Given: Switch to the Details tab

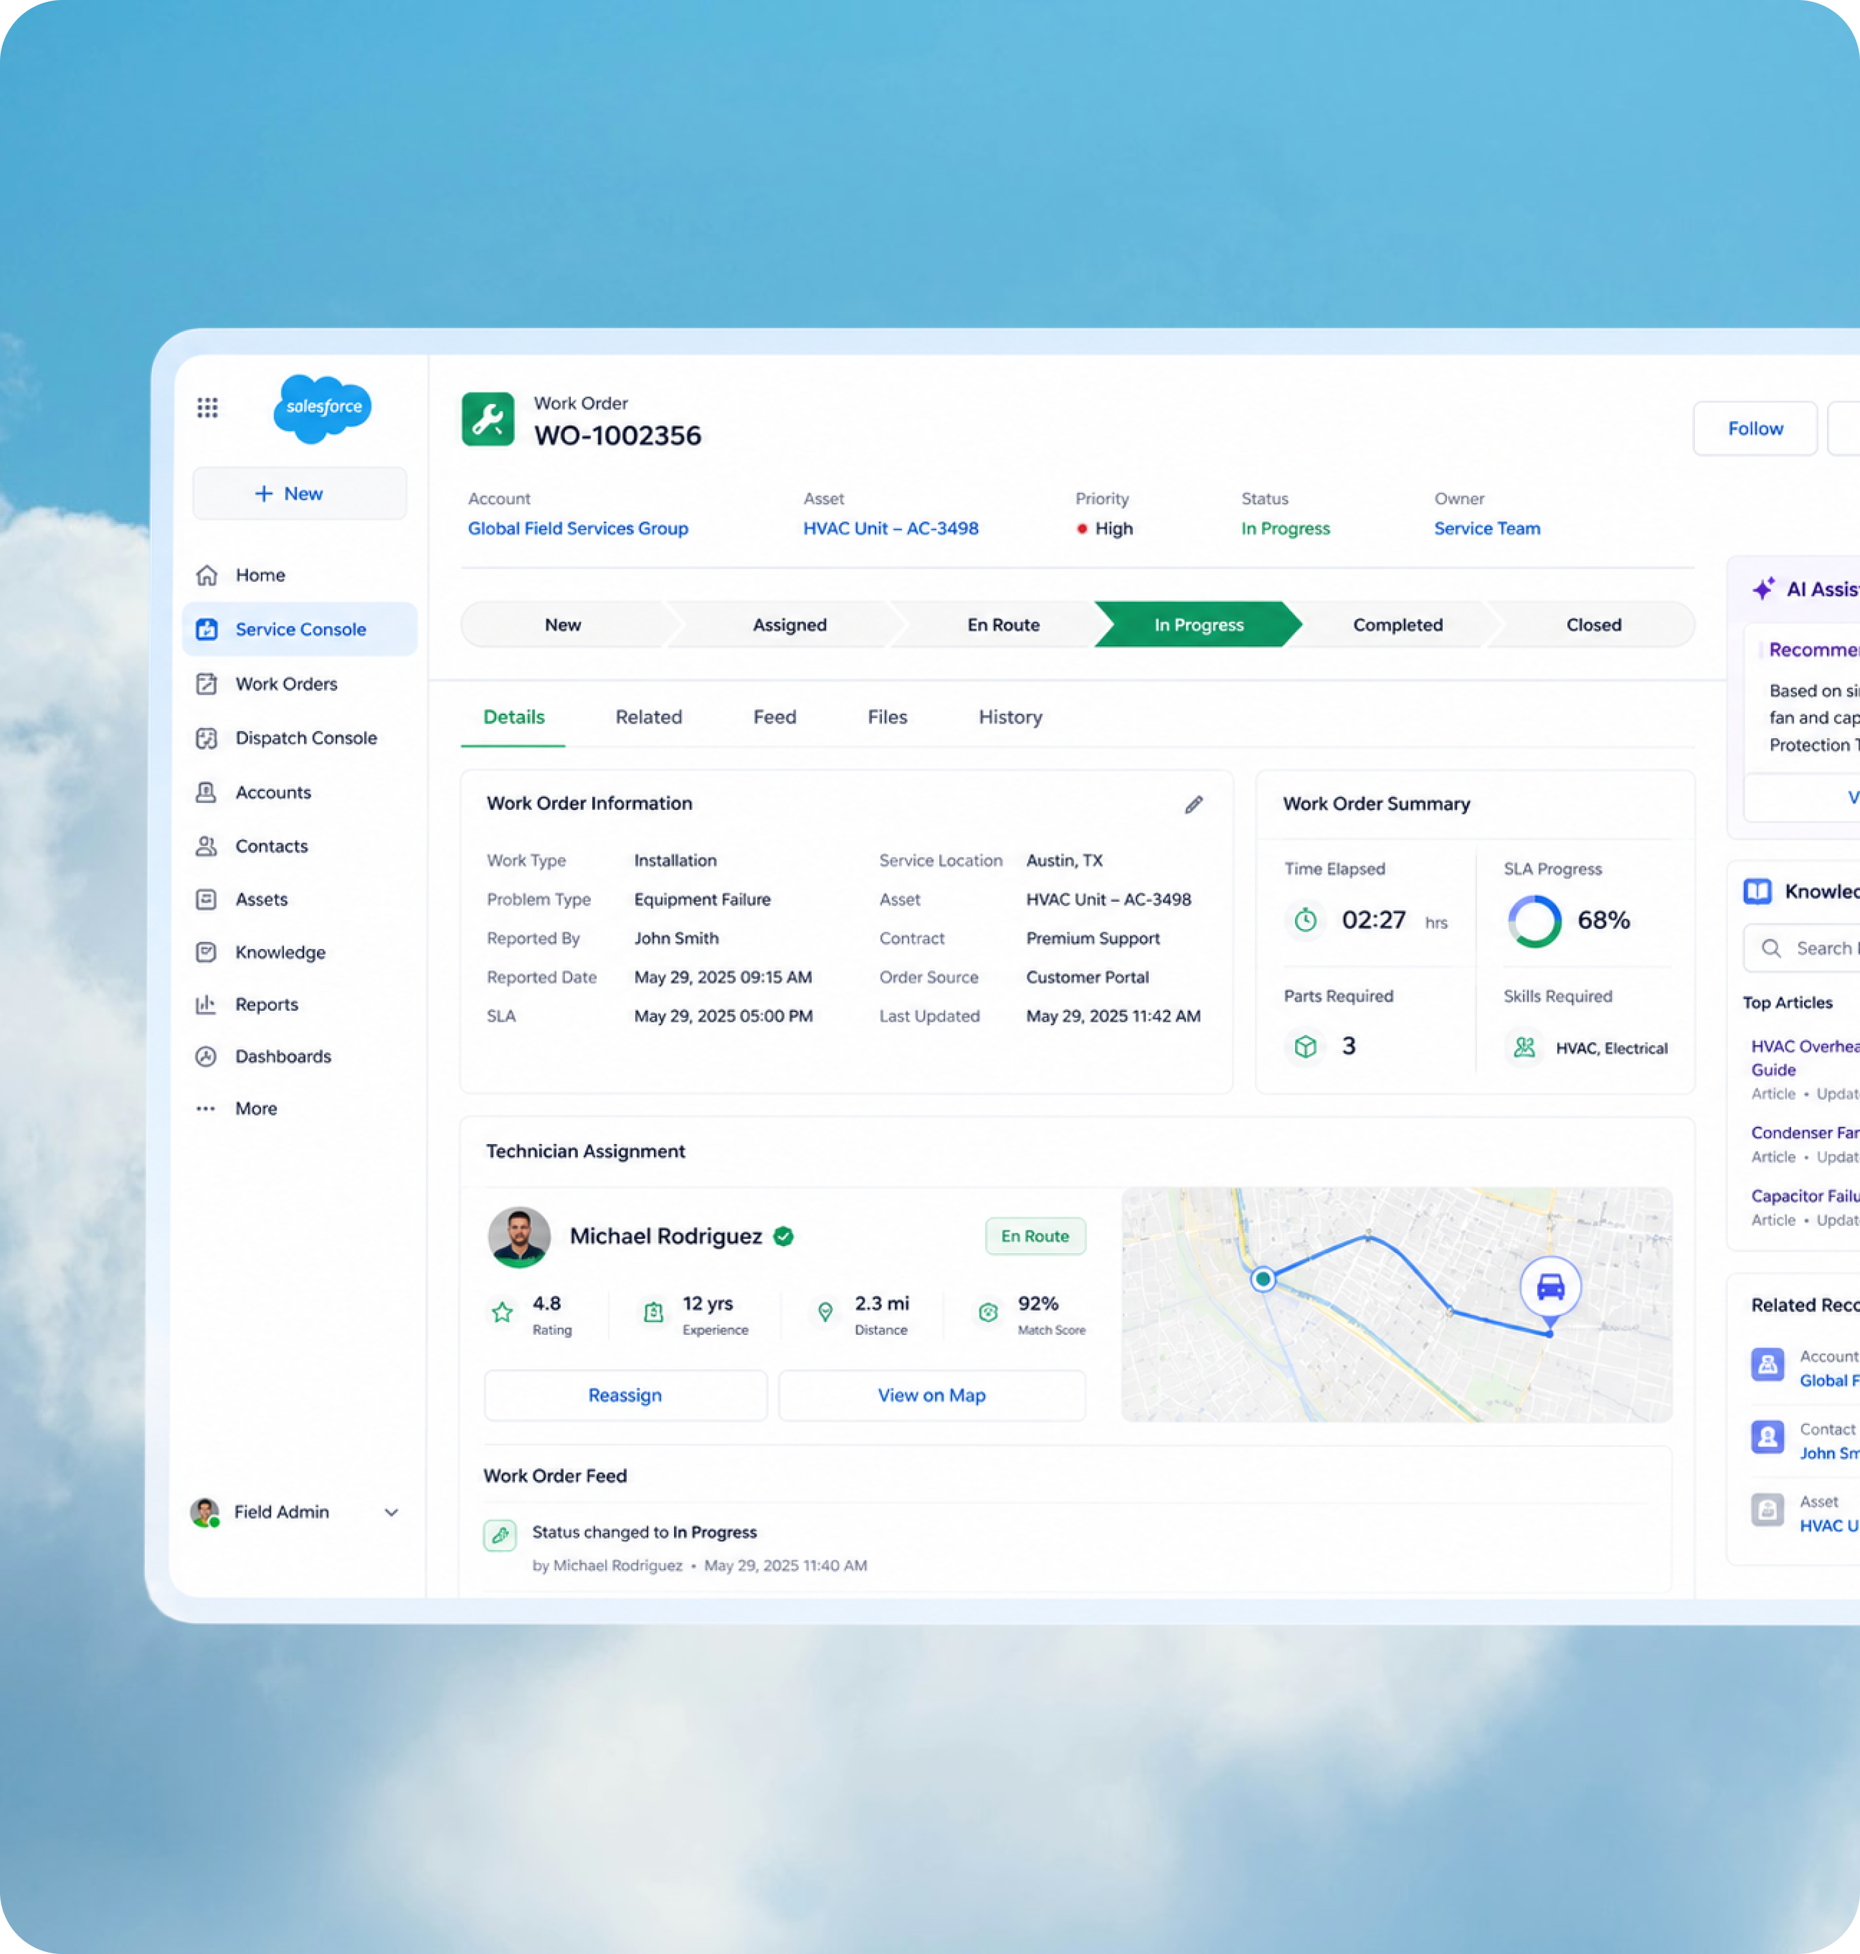Looking at the screenshot, I should point(514,717).
